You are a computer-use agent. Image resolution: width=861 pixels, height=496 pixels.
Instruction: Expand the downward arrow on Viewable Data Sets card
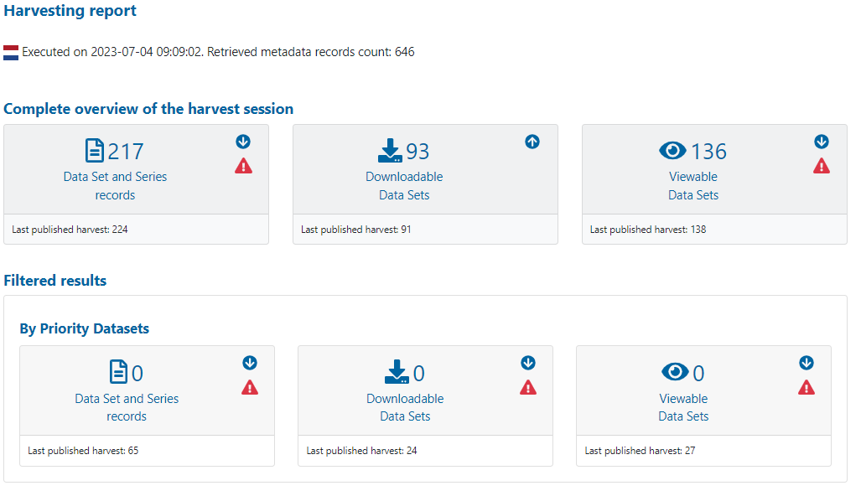click(822, 142)
